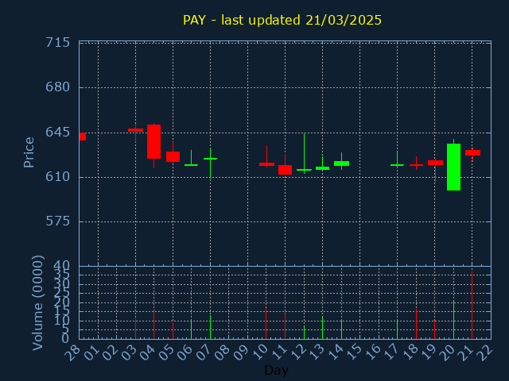Click the 715 price axis label
509x381 pixels.
(x=58, y=42)
